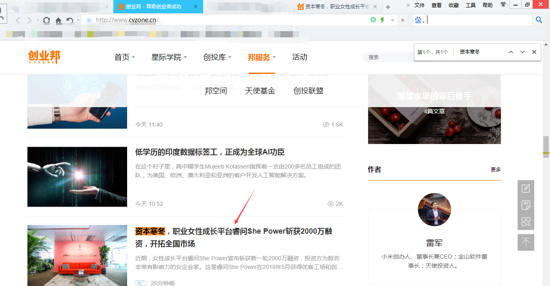Expand hidden menus with the double chevron
The height and width of the screenshot is (286, 550).
pyautogui.click(x=408, y=5)
